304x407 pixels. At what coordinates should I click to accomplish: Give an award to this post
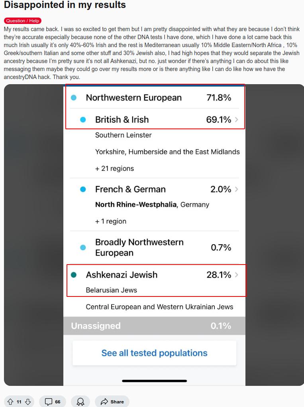click(x=80, y=402)
